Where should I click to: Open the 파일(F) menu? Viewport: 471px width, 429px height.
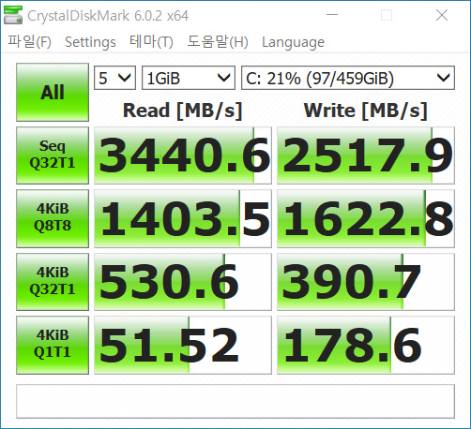29,41
